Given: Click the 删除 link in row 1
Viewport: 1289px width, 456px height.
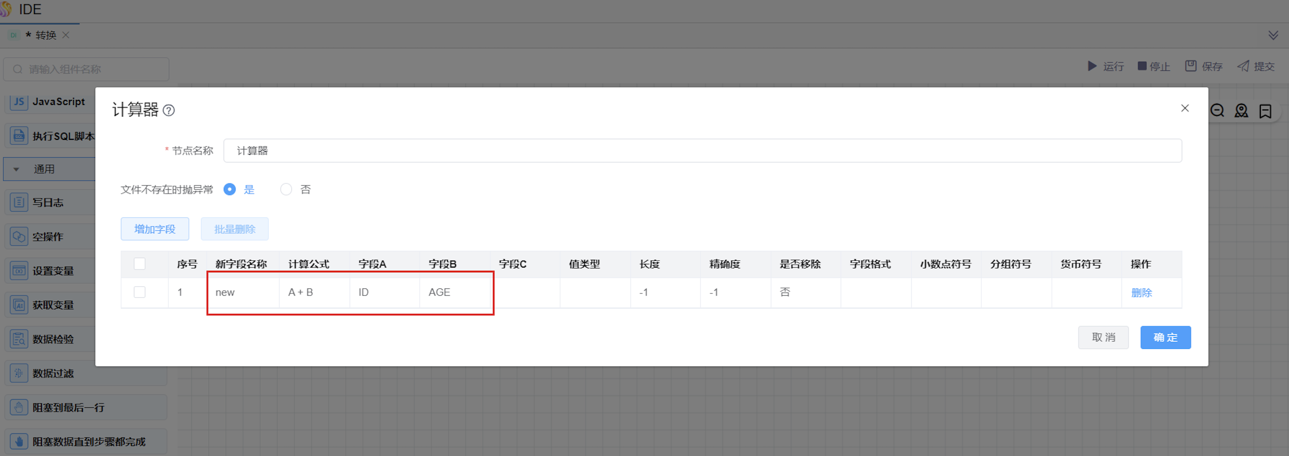Looking at the screenshot, I should (1142, 292).
